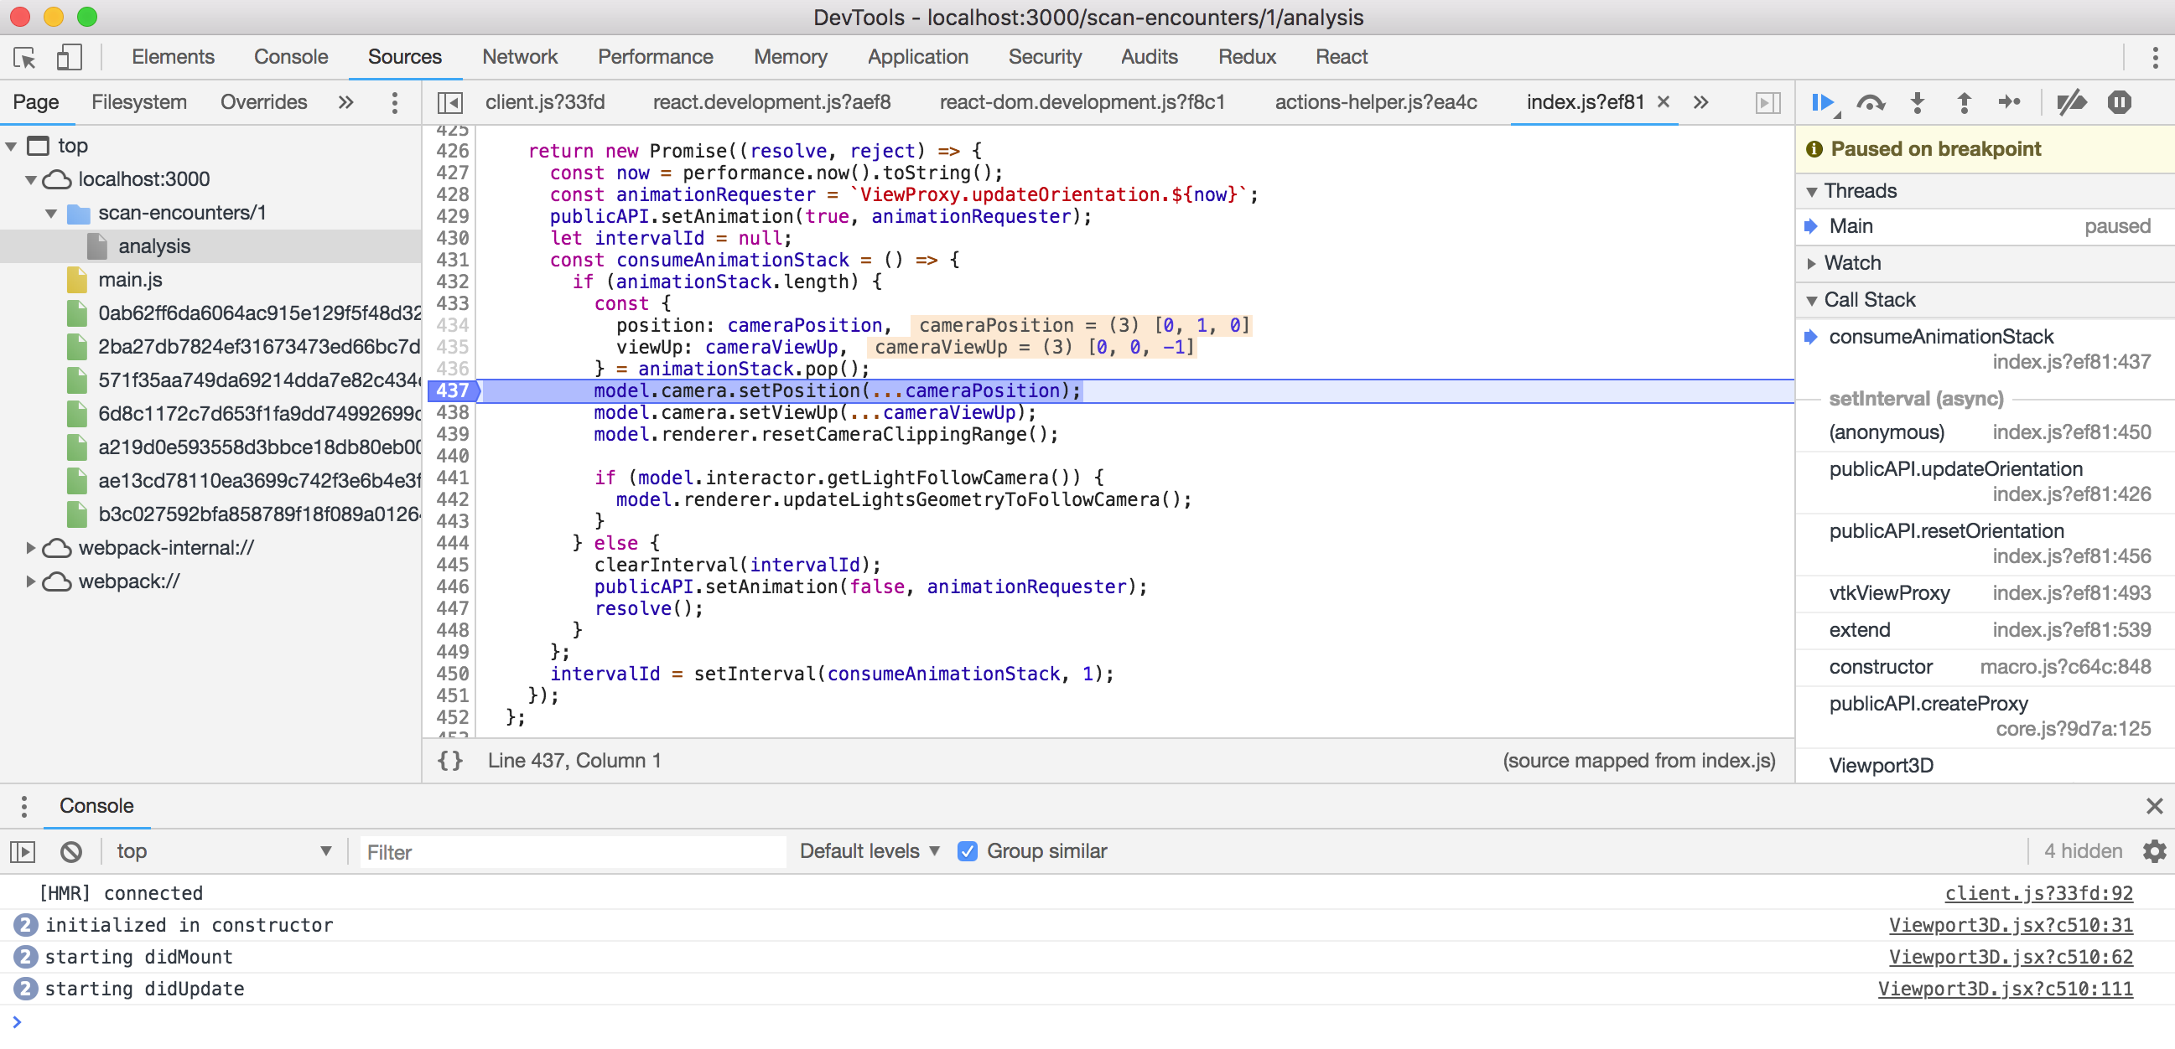Open console settings gear
Image resolution: width=2175 pixels, height=1049 pixels.
click(x=2154, y=850)
